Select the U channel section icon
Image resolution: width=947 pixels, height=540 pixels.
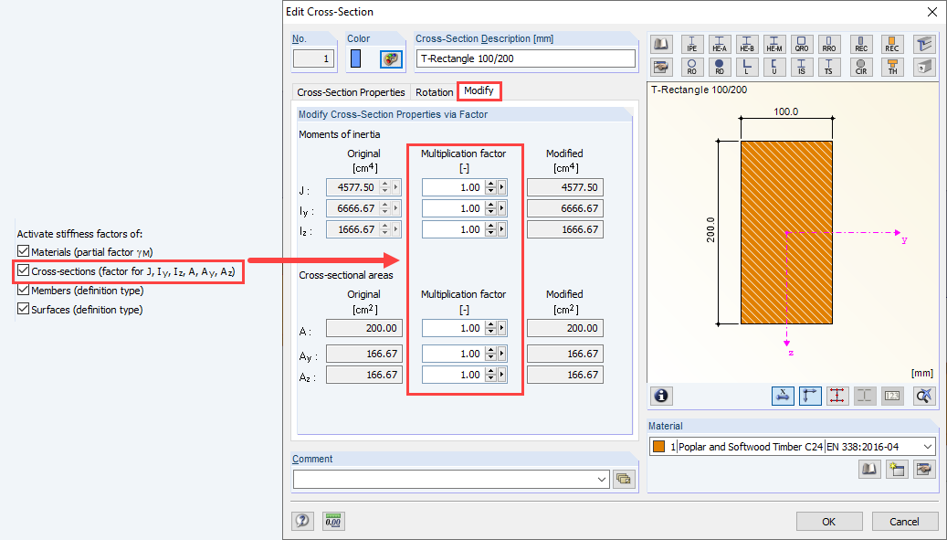[x=774, y=67]
